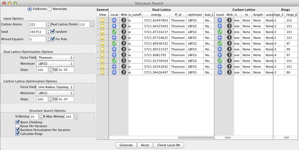Open Carbon Lattice Minimiser LBFGS dropdown
The height and width of the screenshot is (150, 299).
click(x=55, y=93)
